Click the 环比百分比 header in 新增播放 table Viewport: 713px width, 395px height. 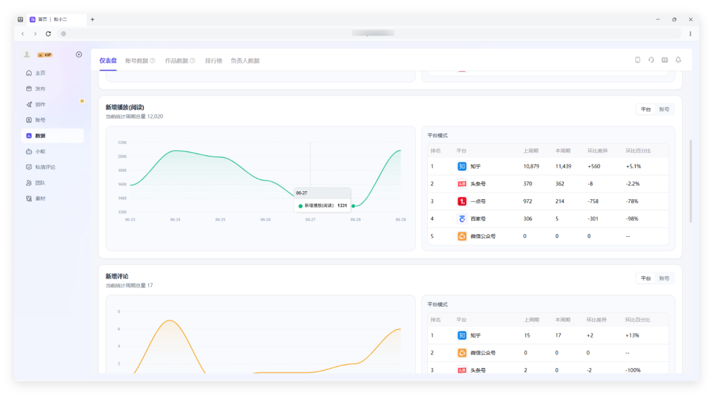point(638,151)
